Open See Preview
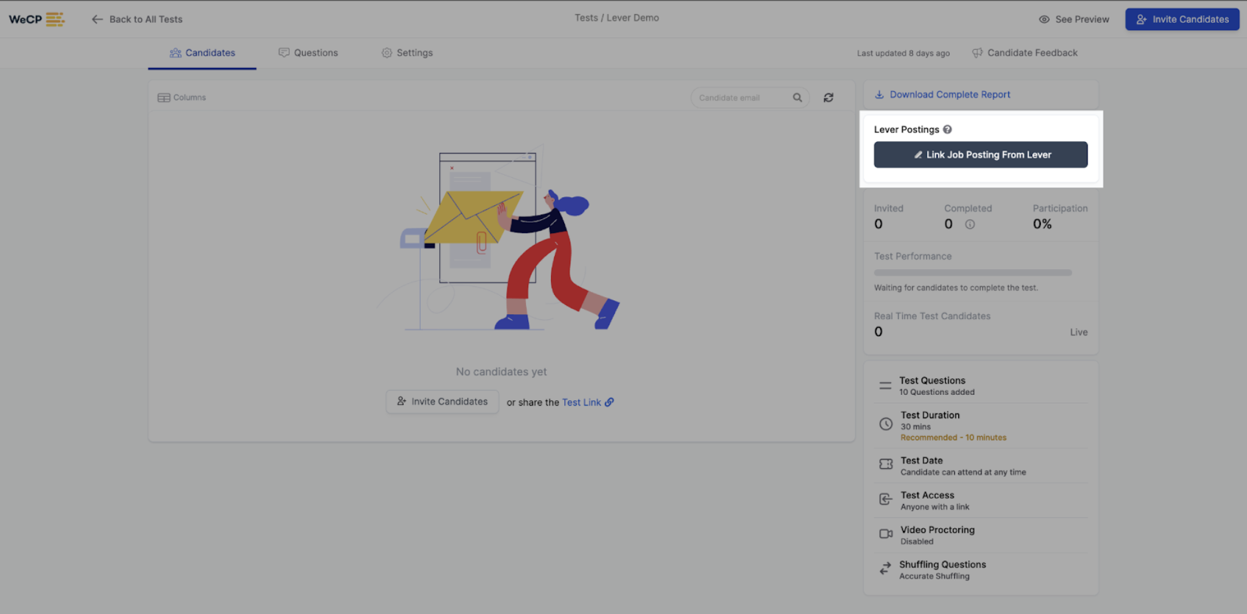 (x=1074, y=19)
